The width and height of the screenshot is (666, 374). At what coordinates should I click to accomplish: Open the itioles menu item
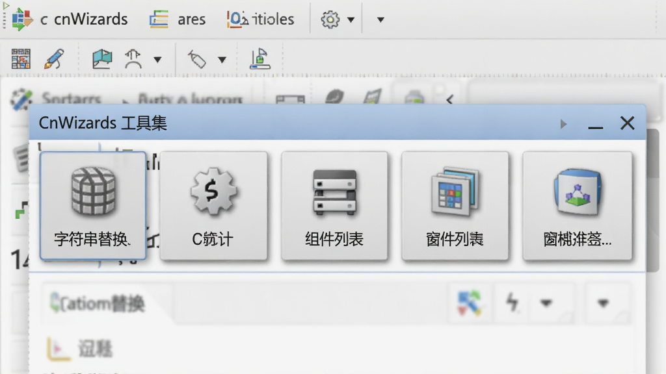point(273,19)
